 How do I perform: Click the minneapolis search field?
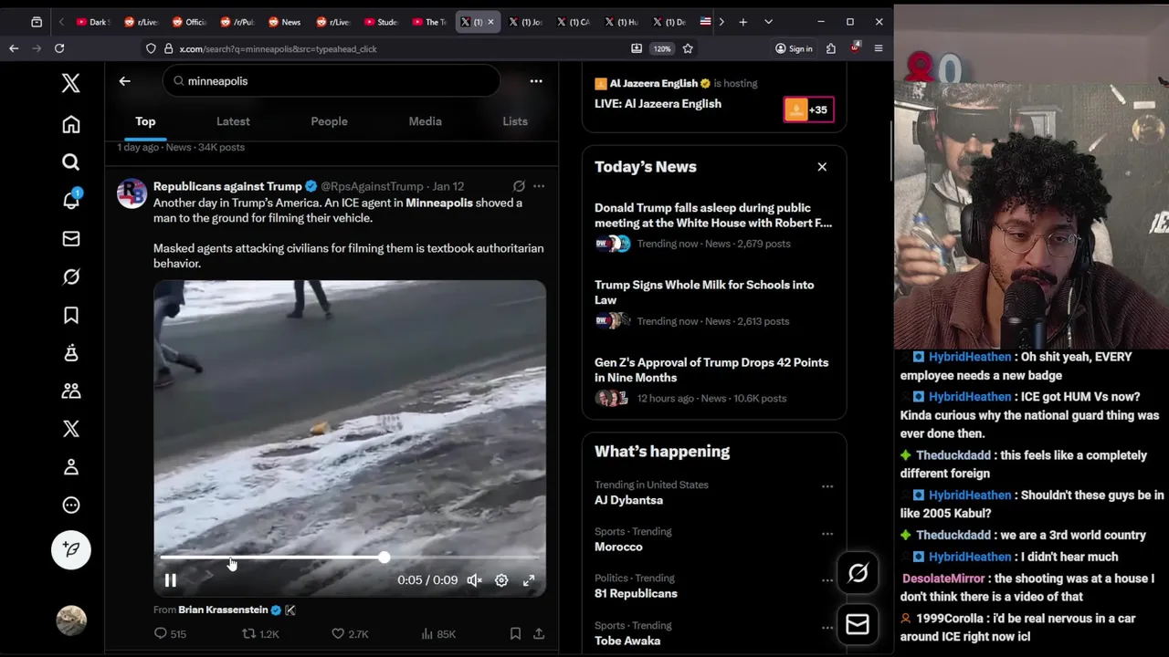click(332, 81)
